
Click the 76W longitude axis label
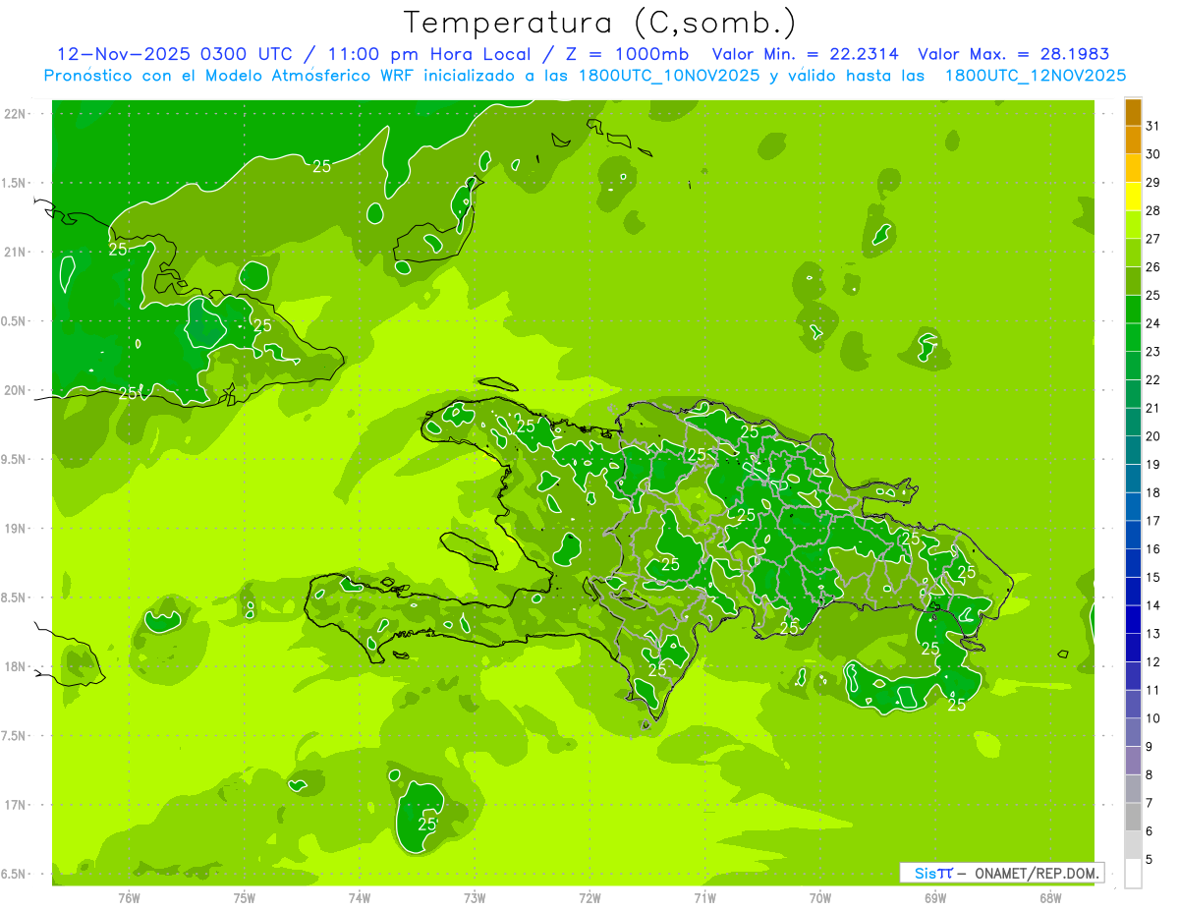(129, 897)
